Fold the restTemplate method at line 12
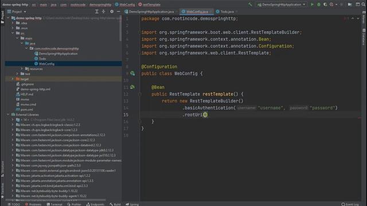367x206 pixels. [x=140, y=94]
